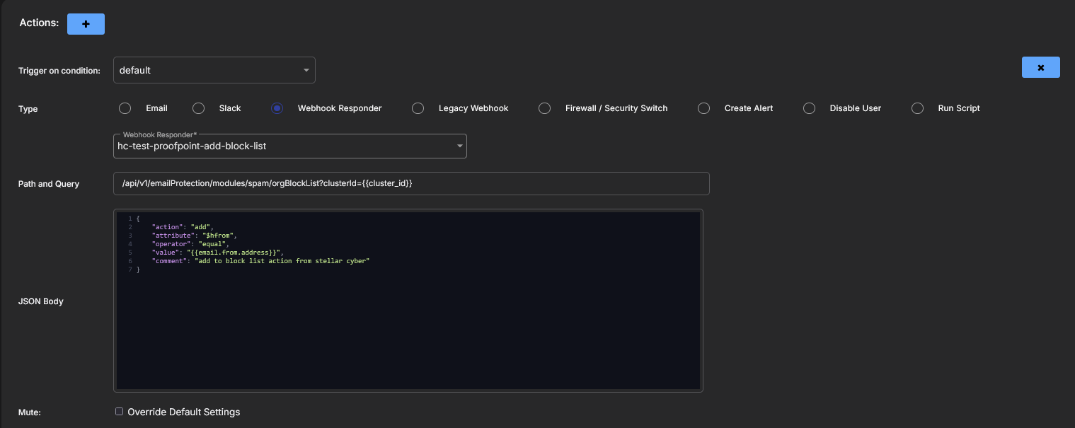This screenshot has width=1075, height=428.
Task: Place cursor on the "action" line in JSON
Action: point(183,227)
